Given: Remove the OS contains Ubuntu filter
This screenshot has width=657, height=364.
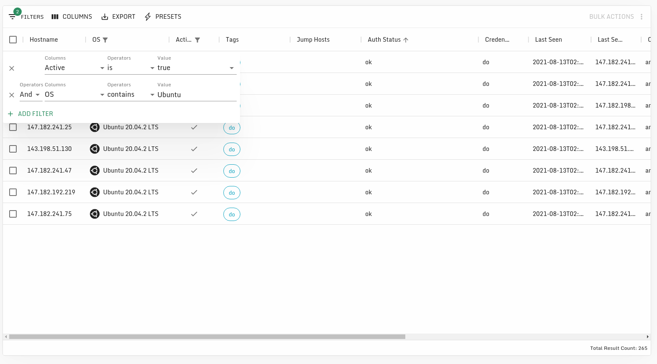Looking at the screenshot, I should (x=12, y=95).
